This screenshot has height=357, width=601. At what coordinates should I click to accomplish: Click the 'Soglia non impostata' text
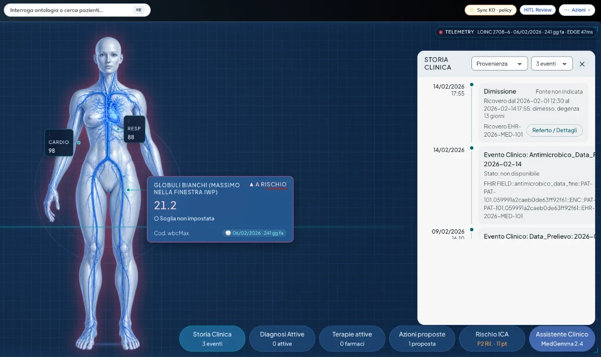pyautogui.click(x=187, y=218)
